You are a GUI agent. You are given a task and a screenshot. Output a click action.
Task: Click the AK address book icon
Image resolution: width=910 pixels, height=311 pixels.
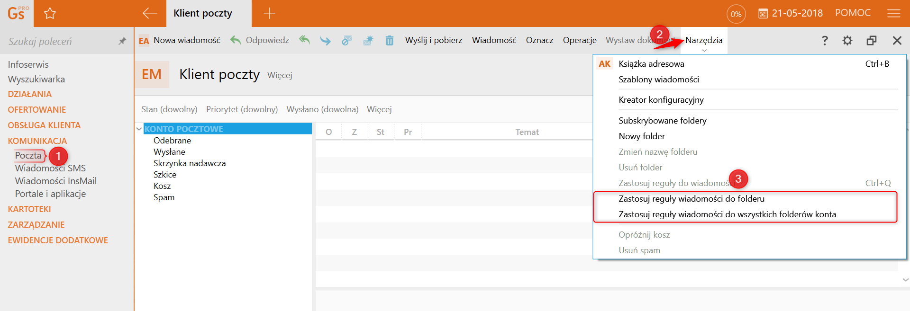click(605, 64)
